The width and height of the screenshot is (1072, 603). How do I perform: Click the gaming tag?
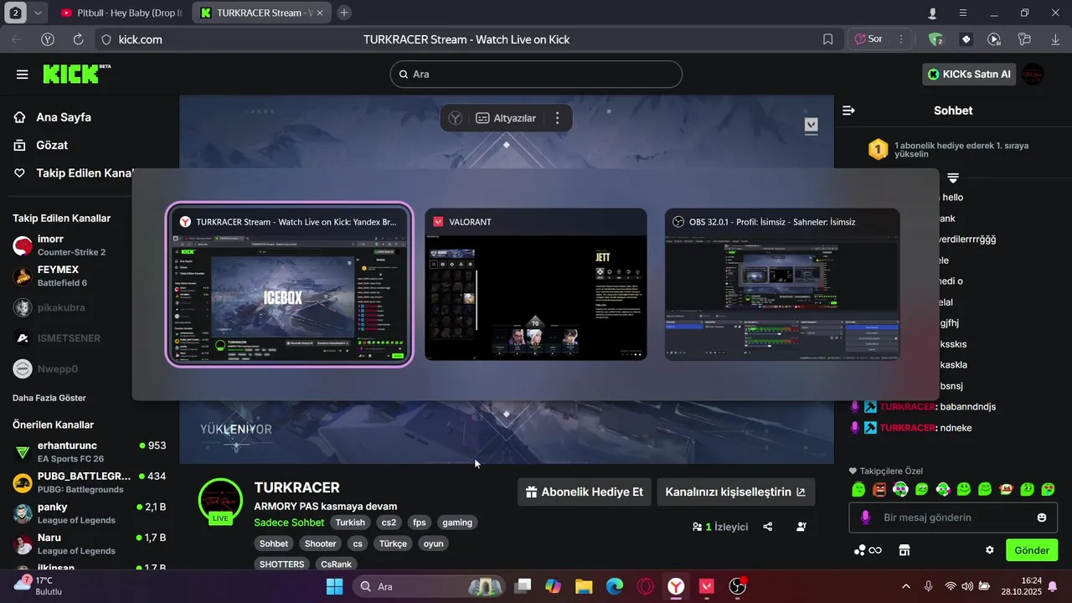pyautogui.click(x=457, y=523)
